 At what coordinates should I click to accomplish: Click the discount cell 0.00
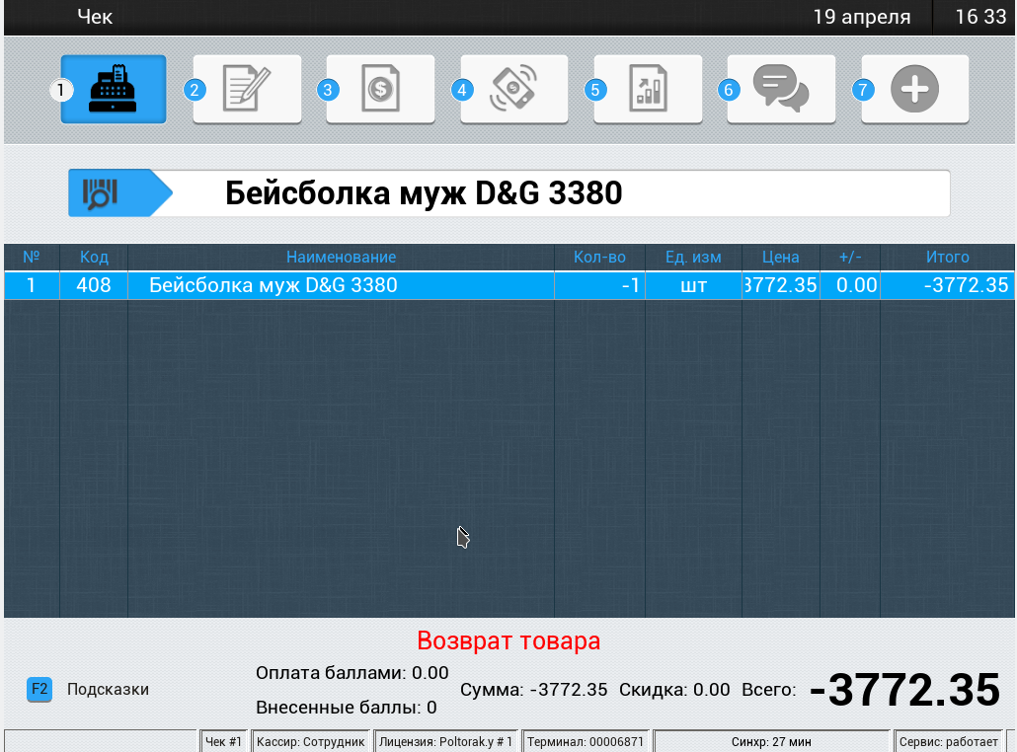pyautogui.click(x=850, y=285)
